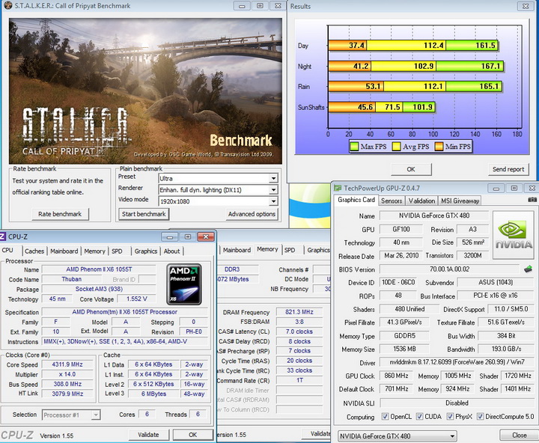This screenshot has width=539, height=443.
Task: Toggle the OpenCL checkbox
Action: coord(385,417)
